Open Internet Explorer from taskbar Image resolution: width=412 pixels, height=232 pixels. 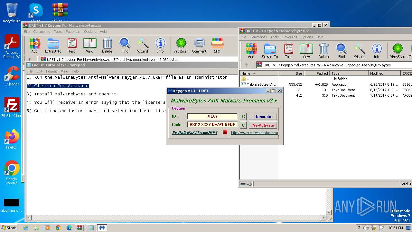26,228
